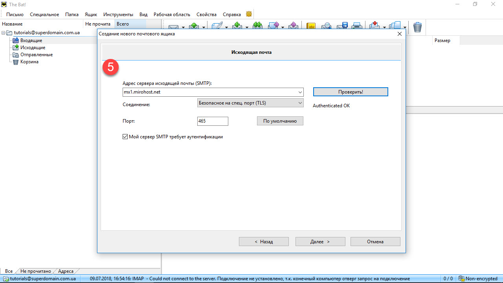The image size is (503, 283).
Task: Click the IMAP Could not connect status message
Action: 250,279
